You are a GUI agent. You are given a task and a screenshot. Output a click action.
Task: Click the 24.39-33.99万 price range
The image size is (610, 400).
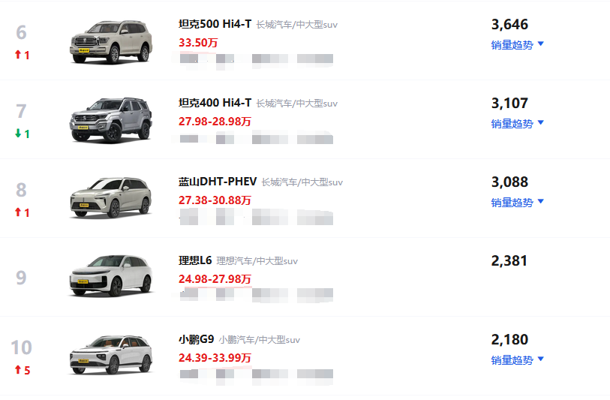click(x=215, y=357)
